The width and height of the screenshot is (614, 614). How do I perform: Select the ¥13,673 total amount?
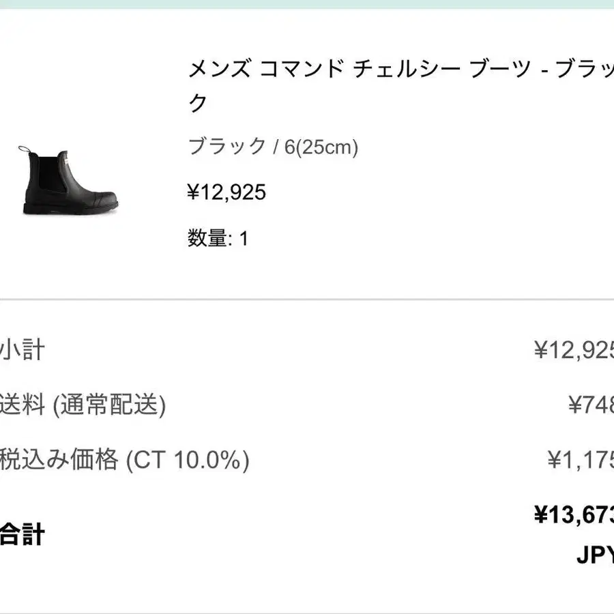(573, 514)
